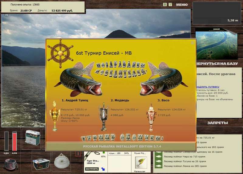The image size is (243, 174).
Task: Click log entry about Чира на 715 грамм
Action: (x=184, y=156)
